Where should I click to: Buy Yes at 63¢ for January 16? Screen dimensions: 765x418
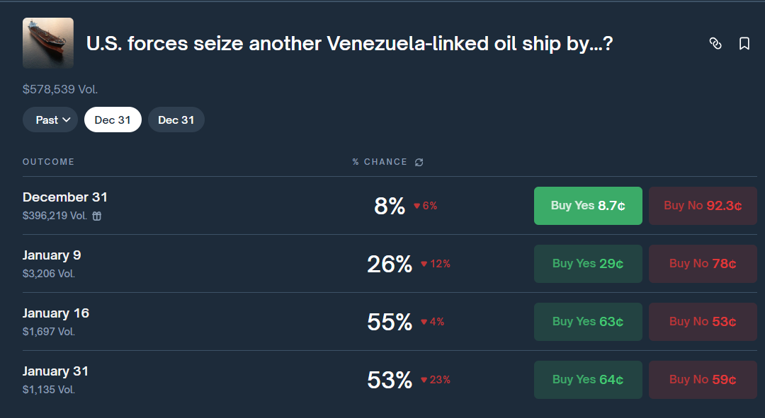pos(588,321)
